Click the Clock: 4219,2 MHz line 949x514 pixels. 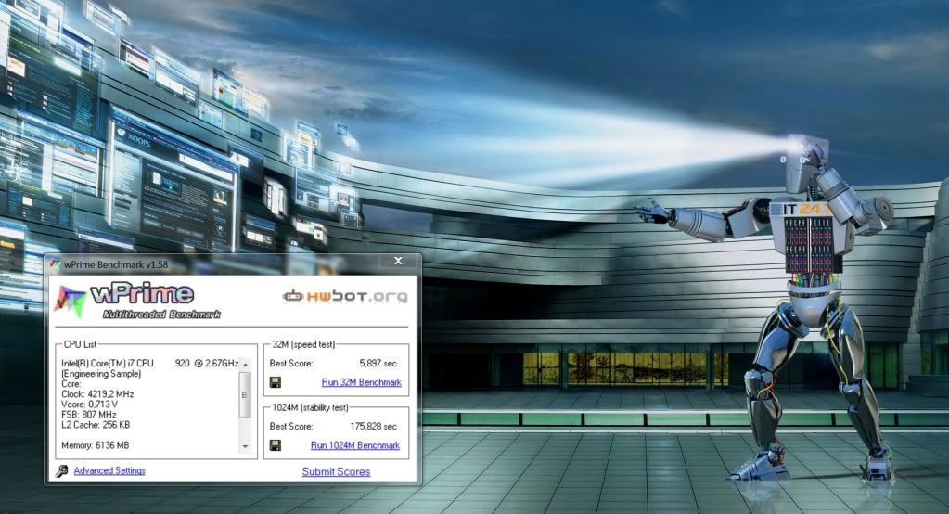click(103, 393)
